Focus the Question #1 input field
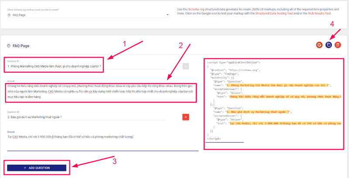349x178 pixels. tap(86, 66)
